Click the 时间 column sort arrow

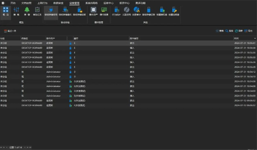255,38
